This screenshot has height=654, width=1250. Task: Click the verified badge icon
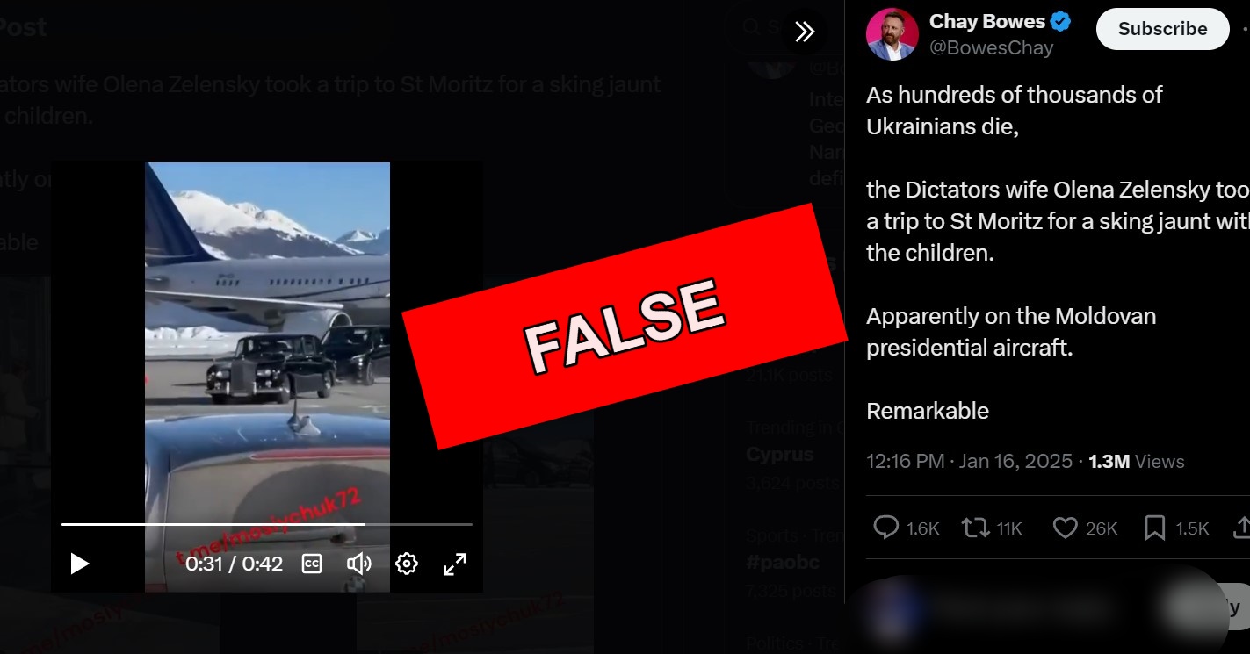1061,22
